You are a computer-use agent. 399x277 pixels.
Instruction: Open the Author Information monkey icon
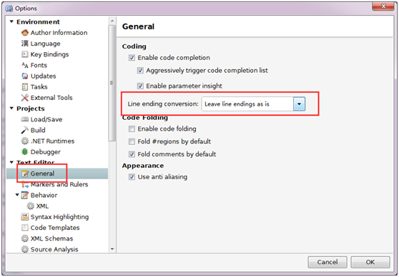click(x=25, y=33)
